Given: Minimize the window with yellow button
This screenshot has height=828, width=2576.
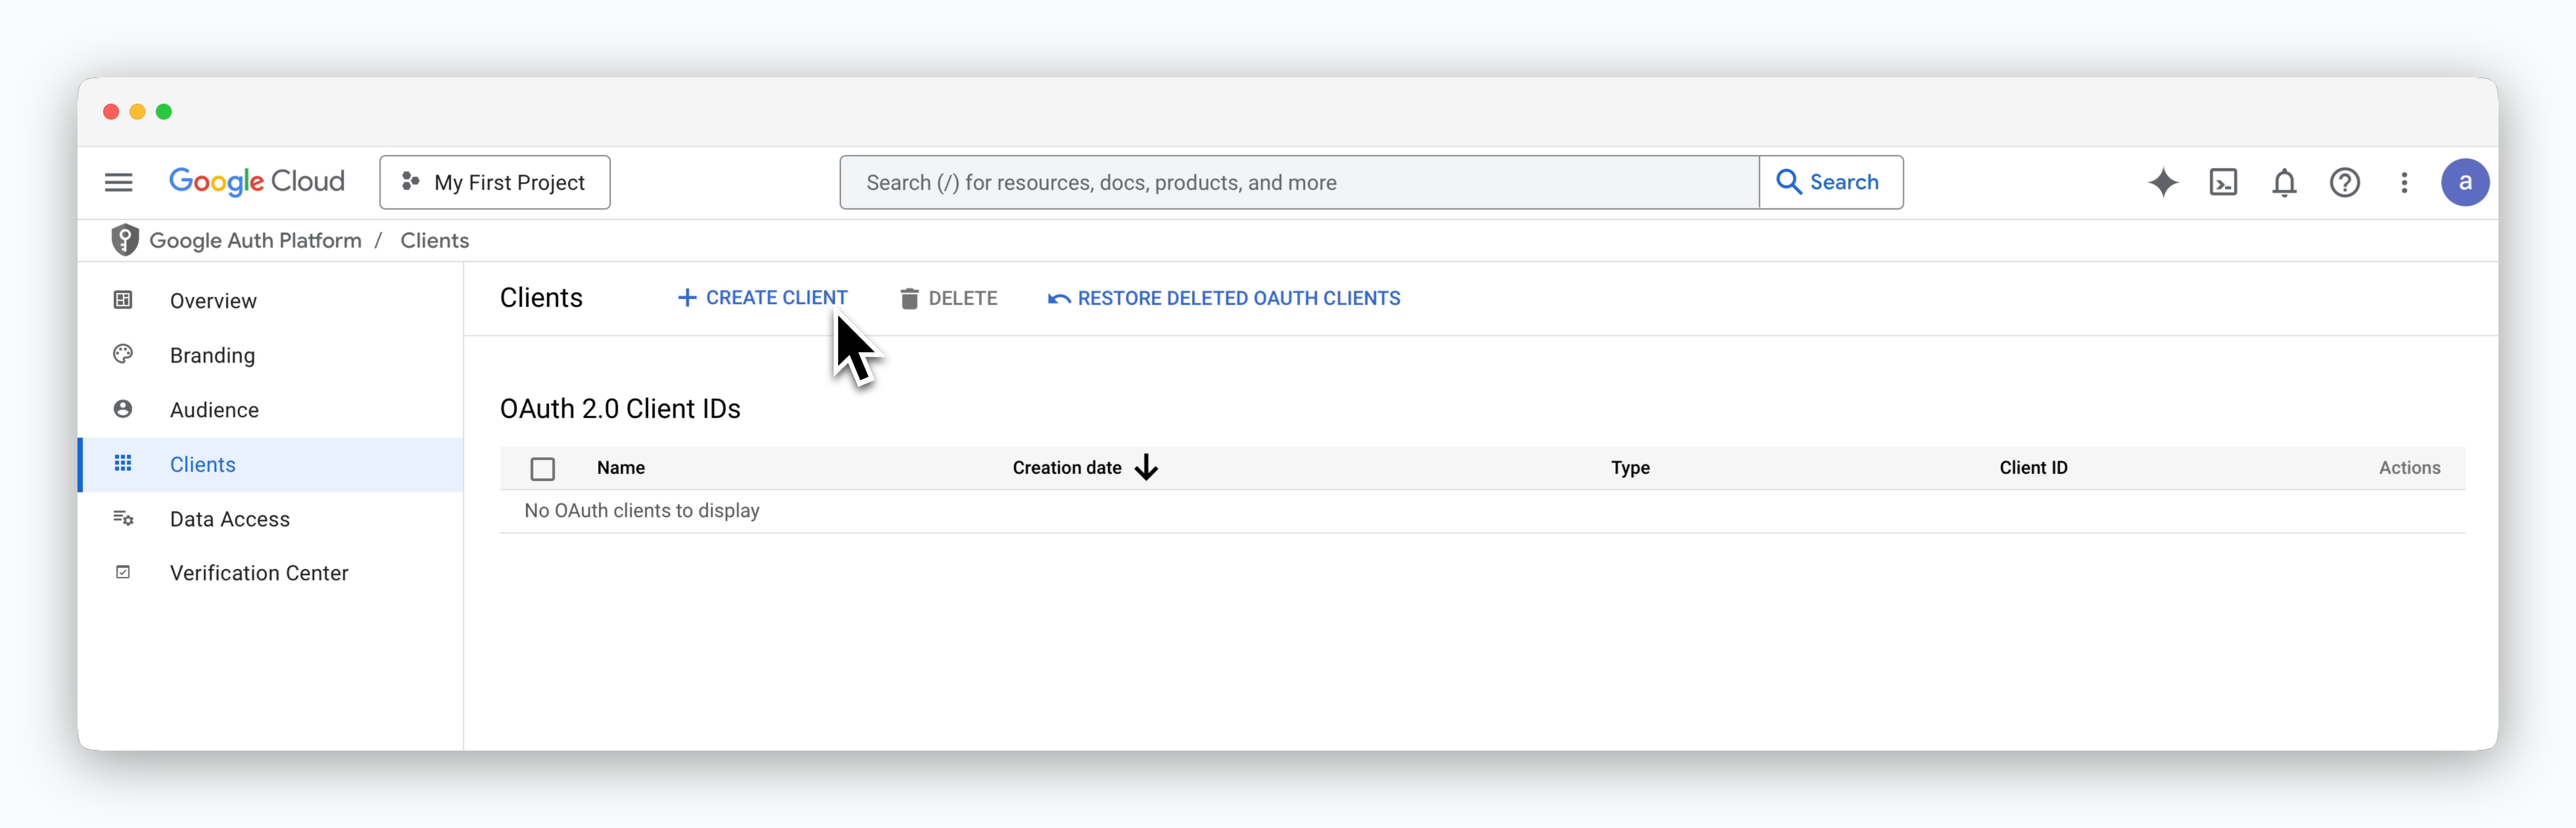Looking at the screenshot, I should tap(137, 111).
